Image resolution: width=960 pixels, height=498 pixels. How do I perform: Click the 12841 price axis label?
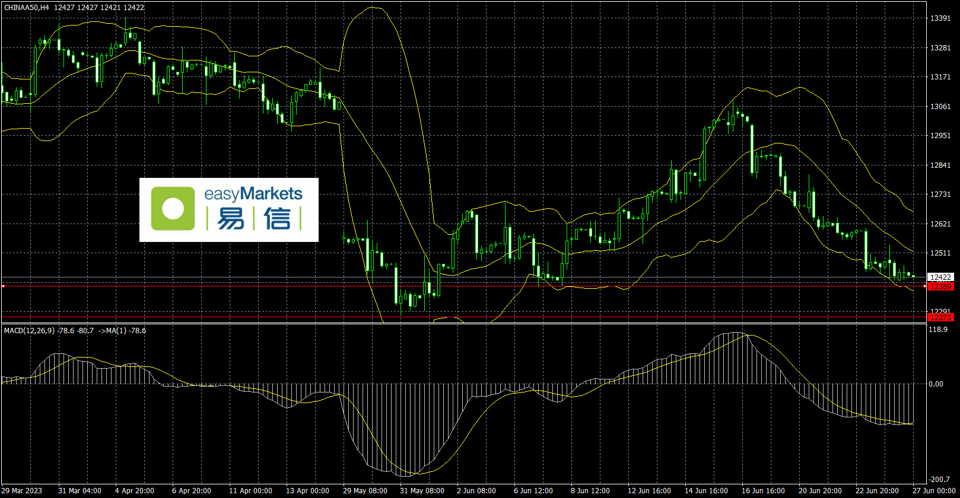click(x=940, y=165)
